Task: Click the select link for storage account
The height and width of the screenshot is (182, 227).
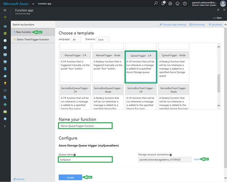Action: [197, 159]
